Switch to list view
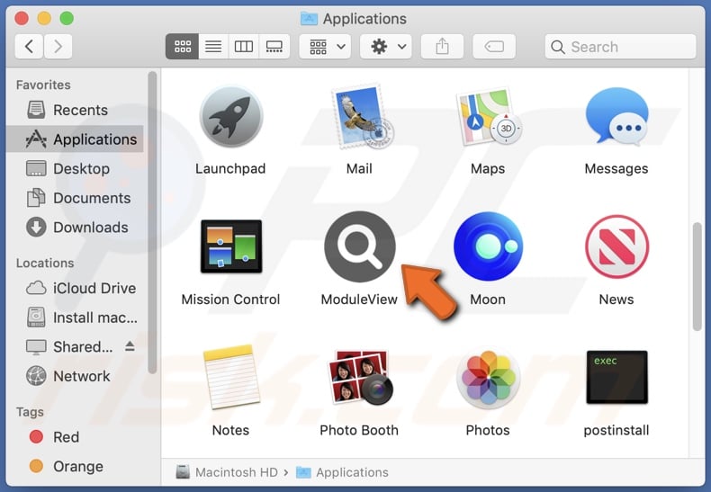Viewport: 711px width, 492px height. pyautogui.click(x=213, y=46)
